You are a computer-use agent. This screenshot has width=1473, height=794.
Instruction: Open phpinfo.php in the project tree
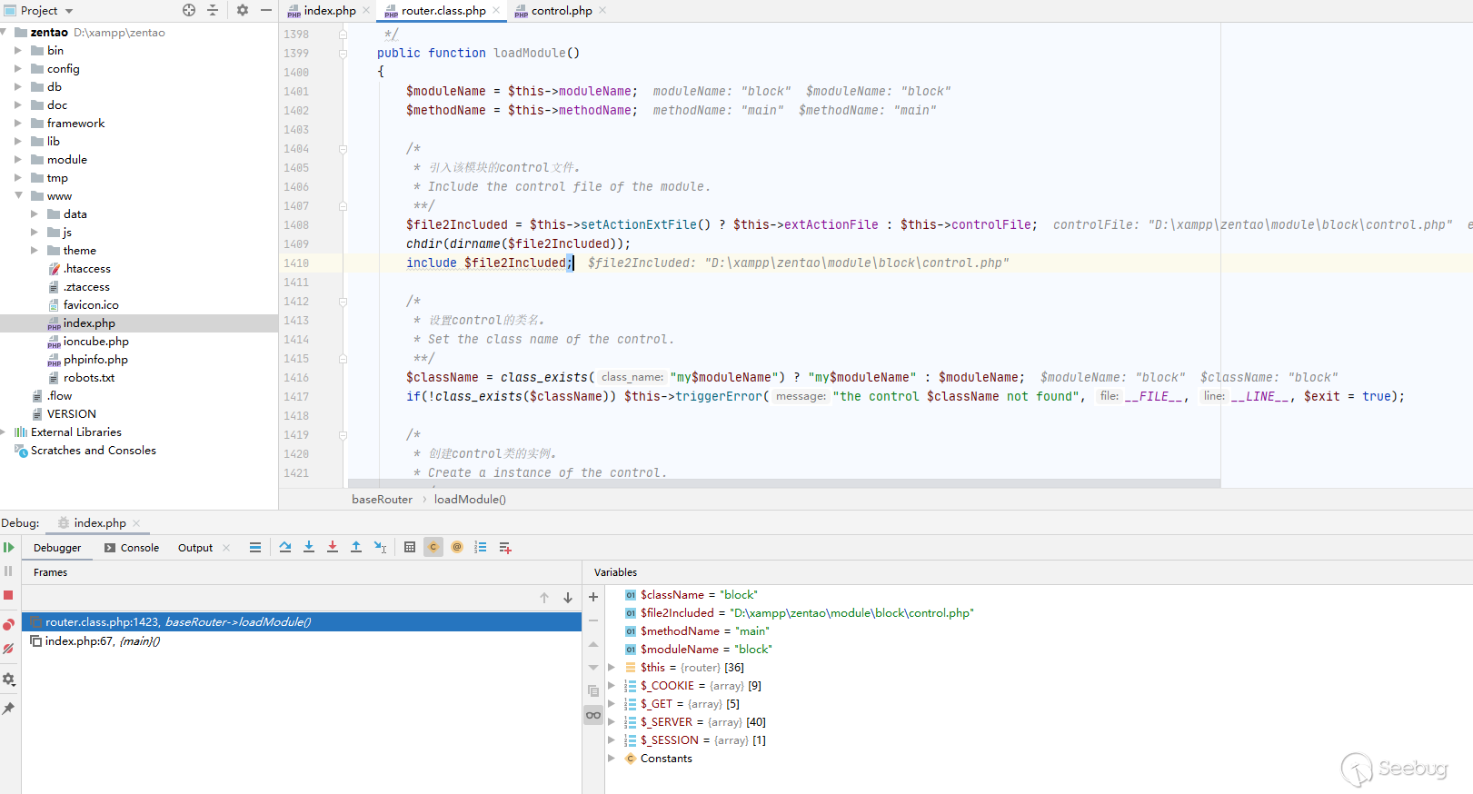[95, 360]
